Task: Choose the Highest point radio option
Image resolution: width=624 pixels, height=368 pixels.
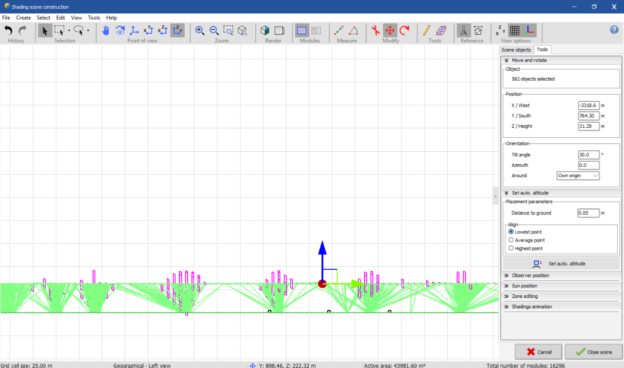Action: pyautogui.click(x=511, y=248)
